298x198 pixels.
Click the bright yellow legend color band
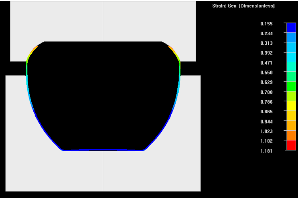(x=291, y=106)
